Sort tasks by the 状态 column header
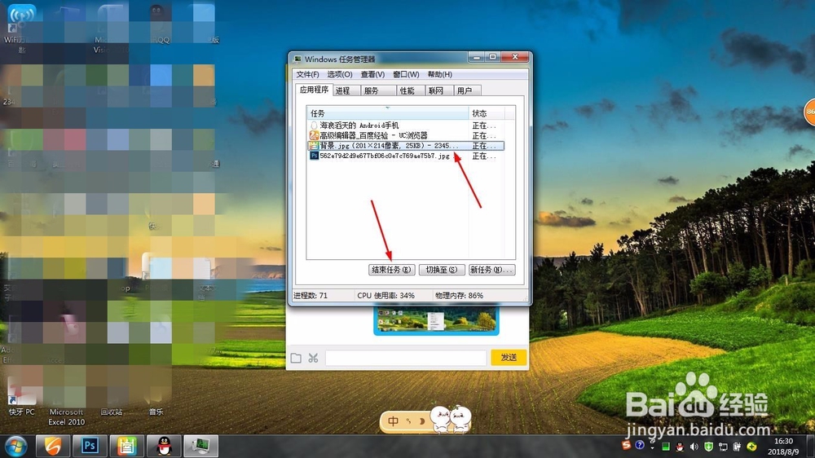Viewport: 815px width, 458px height. (x=487, y=113)
